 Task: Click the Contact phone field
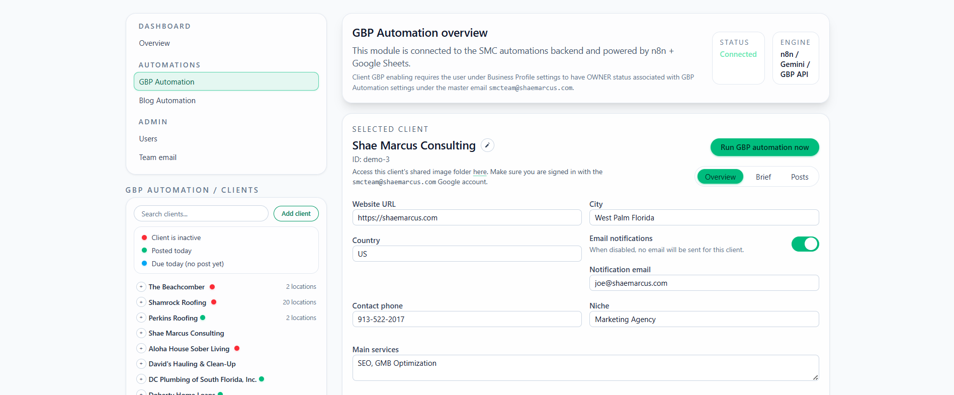(467, 319)
